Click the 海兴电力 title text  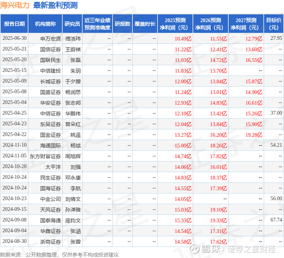pos(15,5)
